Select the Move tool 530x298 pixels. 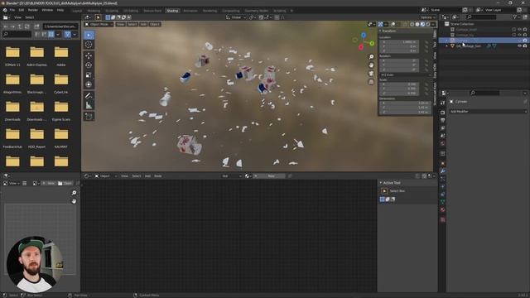click(x=89, y=55)
